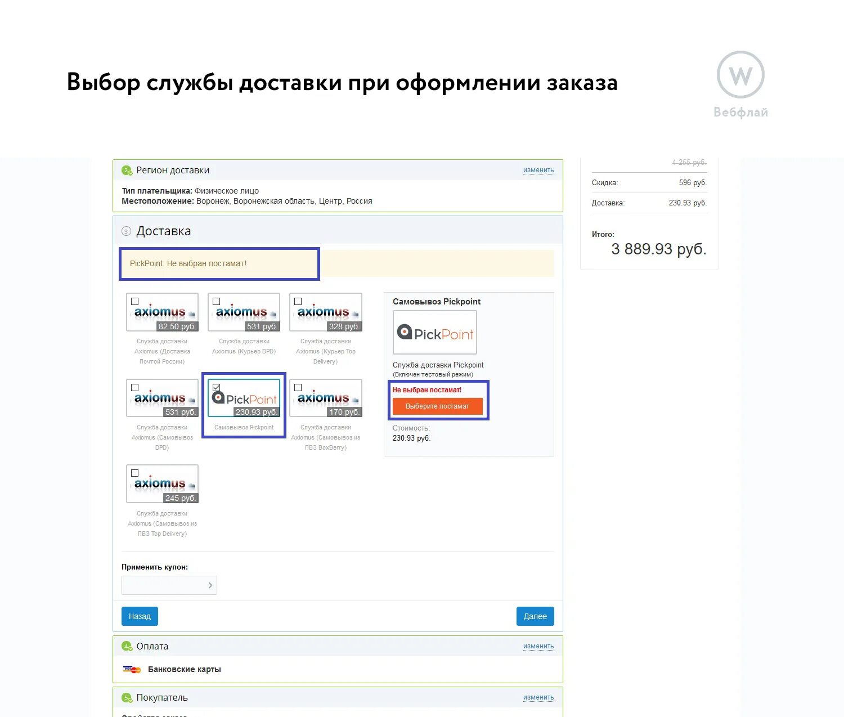844x717 pixels.
Task: Click green step 2 icon by Регион доставки
Action: (127, 171)
